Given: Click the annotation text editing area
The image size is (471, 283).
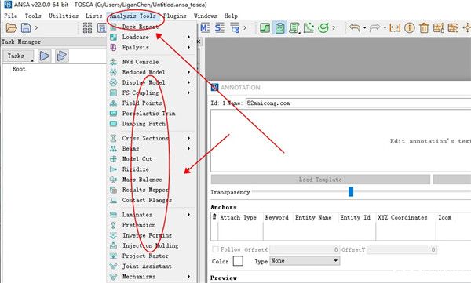Looking at the screenshot, I should pyautogui.click(x=341, y=141).
